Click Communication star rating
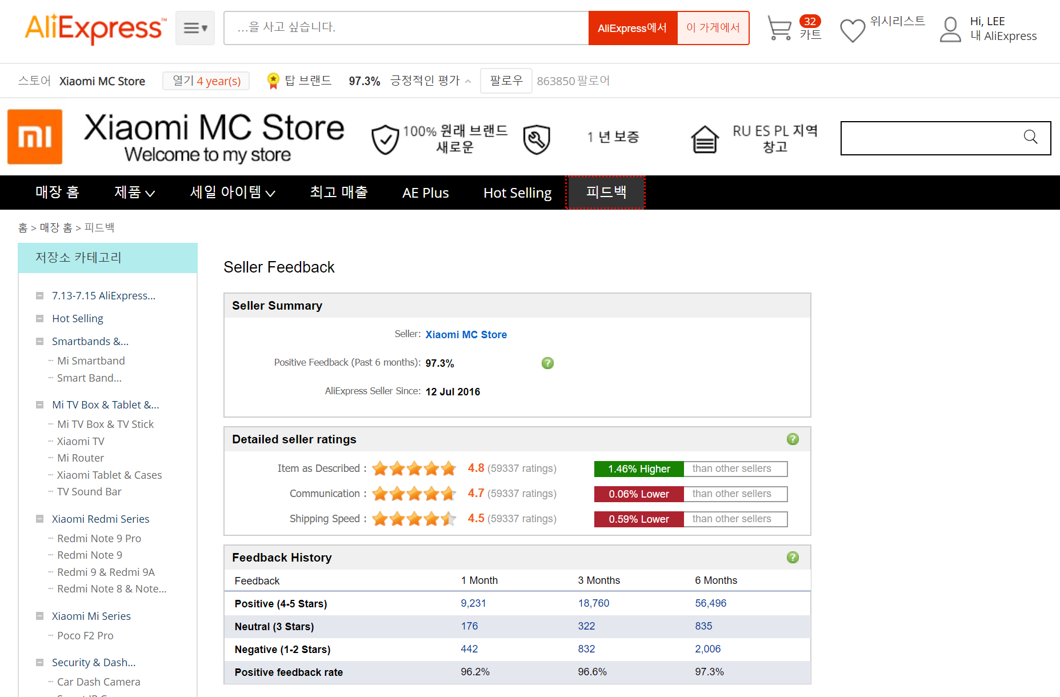This screenshot has height=697, width=1060. pos(414,494)
